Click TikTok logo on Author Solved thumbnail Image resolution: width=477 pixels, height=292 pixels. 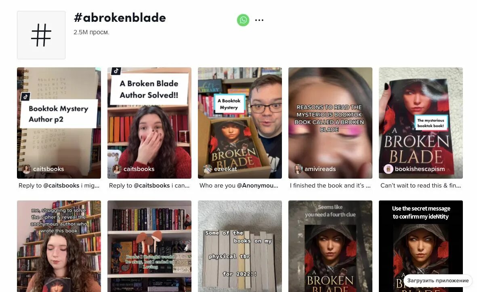tap(116, 71)
